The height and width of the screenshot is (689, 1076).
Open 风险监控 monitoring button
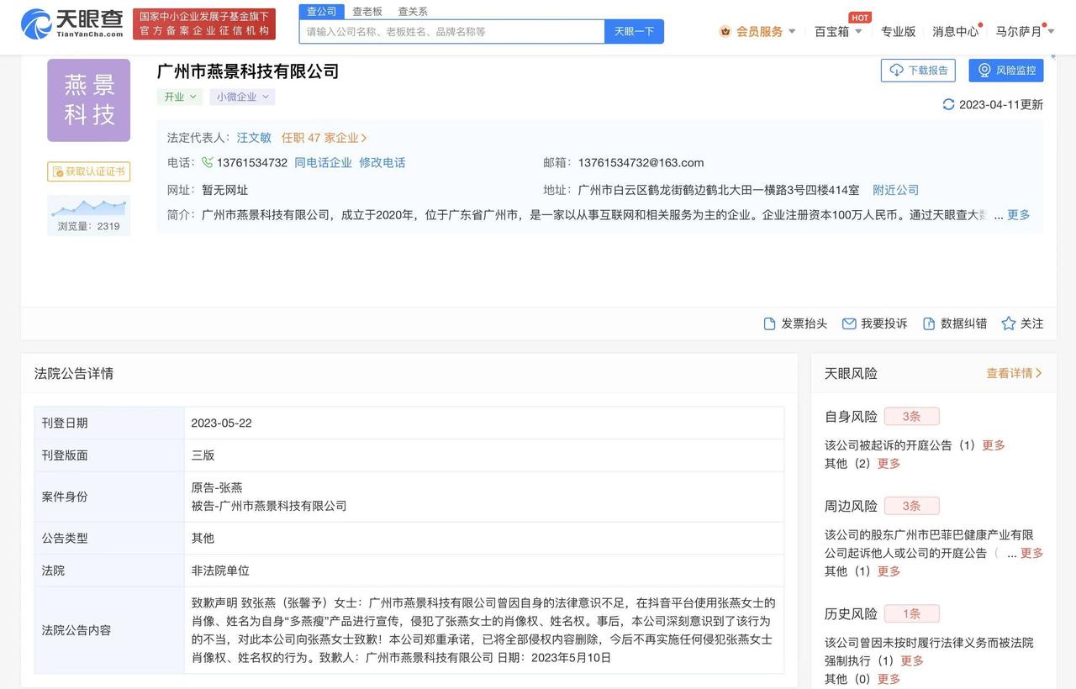pos(1006,71)
